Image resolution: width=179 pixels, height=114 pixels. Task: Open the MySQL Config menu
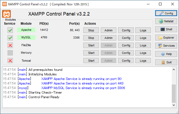click(x=126, y=38)
